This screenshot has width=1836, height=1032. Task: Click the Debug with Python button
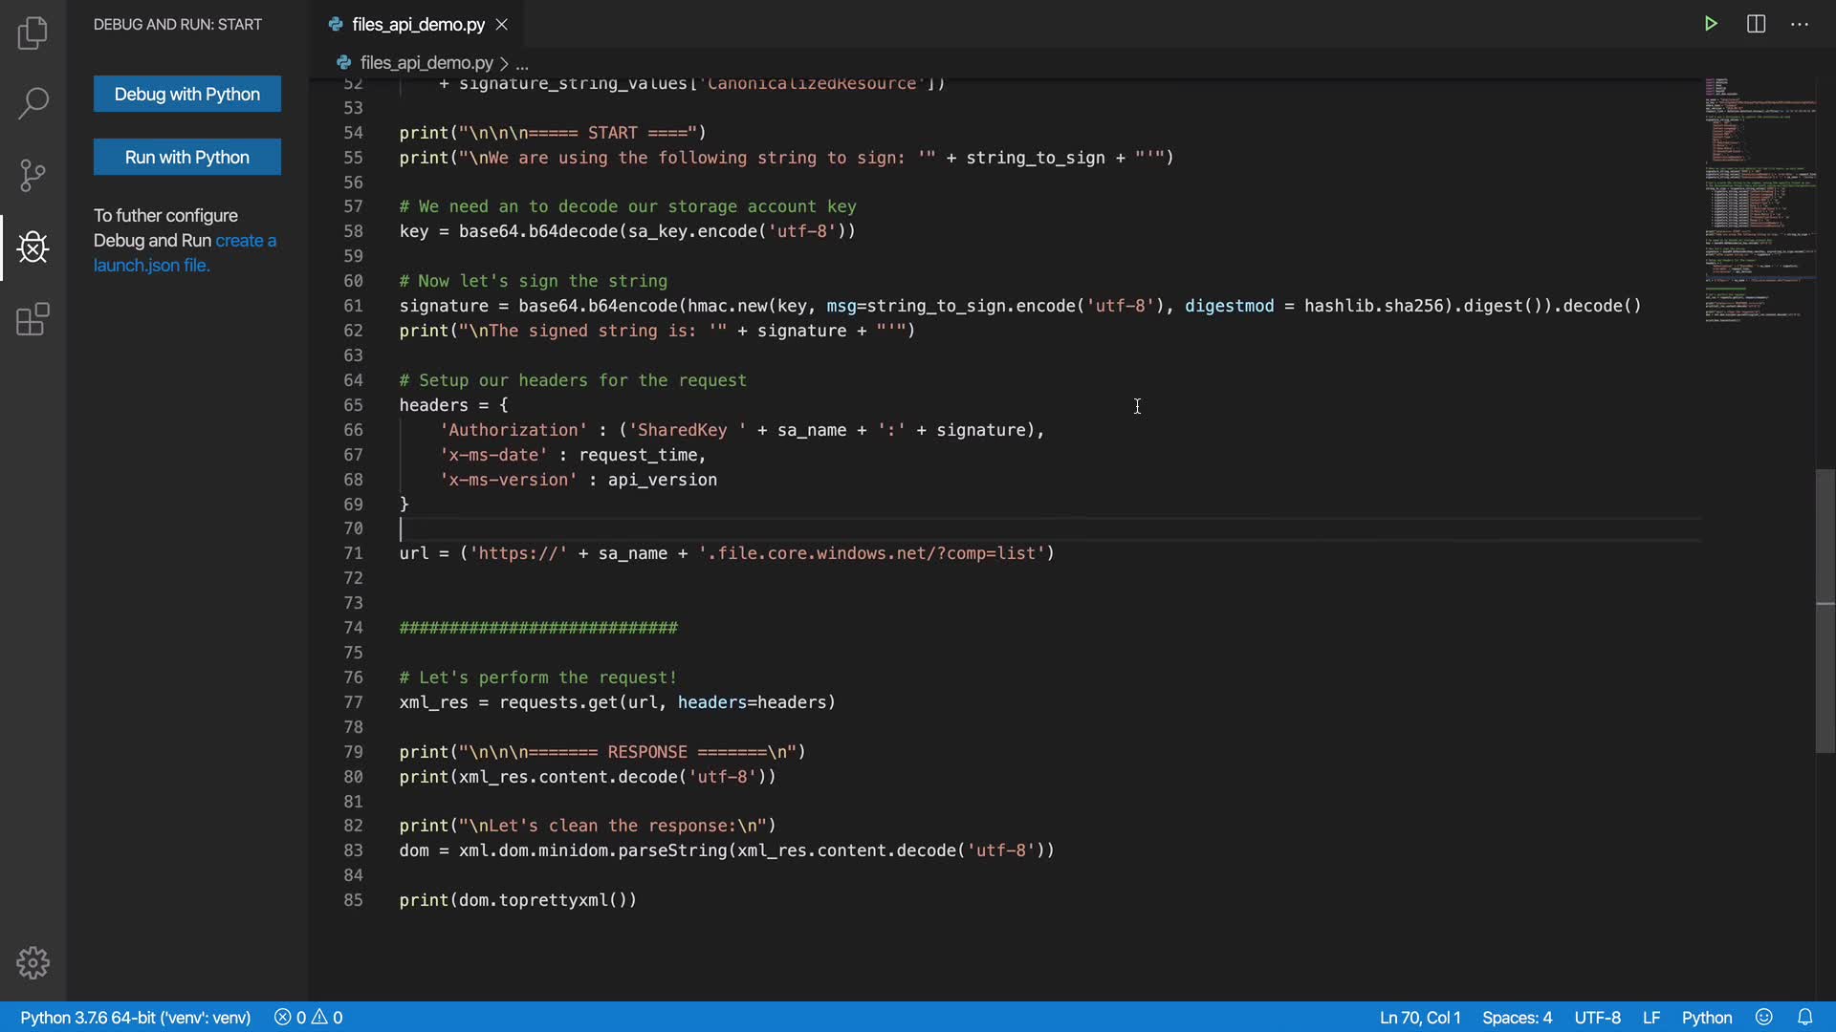click(x=187, y=94)
